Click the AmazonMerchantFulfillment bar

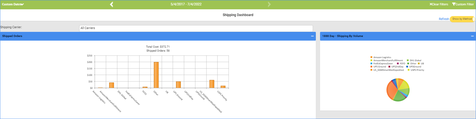[x=112, y=85]
